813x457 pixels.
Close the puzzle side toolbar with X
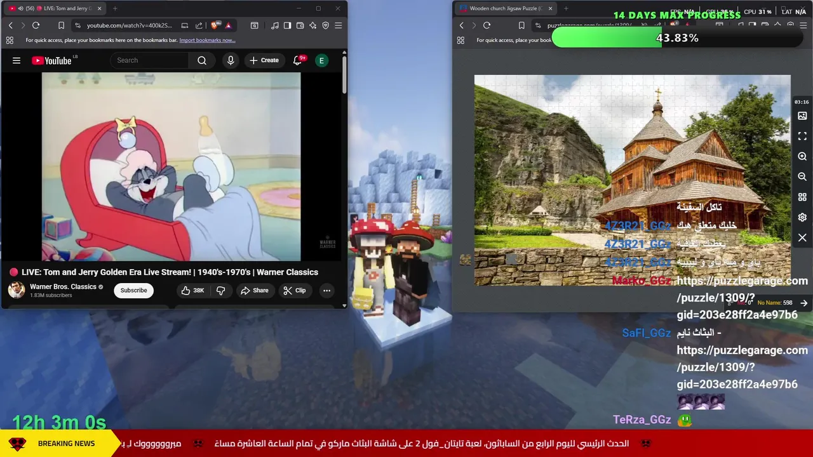pos(802,237)
